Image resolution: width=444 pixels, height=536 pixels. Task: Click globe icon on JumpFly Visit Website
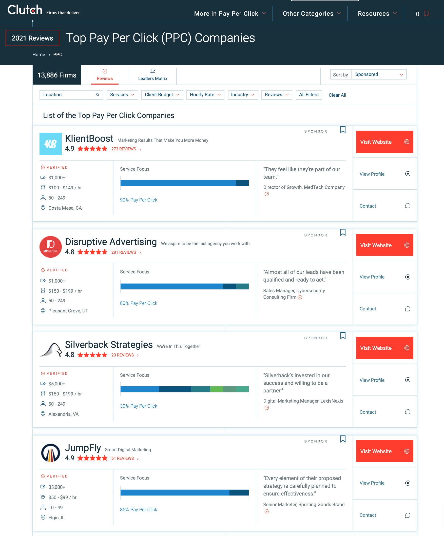coord(407,451)
